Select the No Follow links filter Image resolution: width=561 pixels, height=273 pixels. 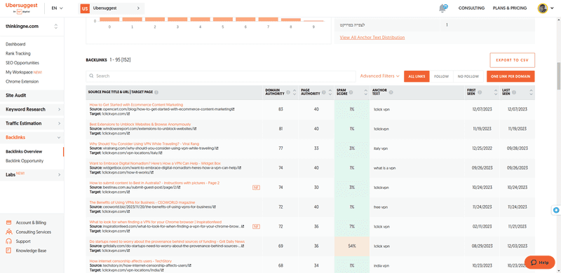[x=468, y=76]
